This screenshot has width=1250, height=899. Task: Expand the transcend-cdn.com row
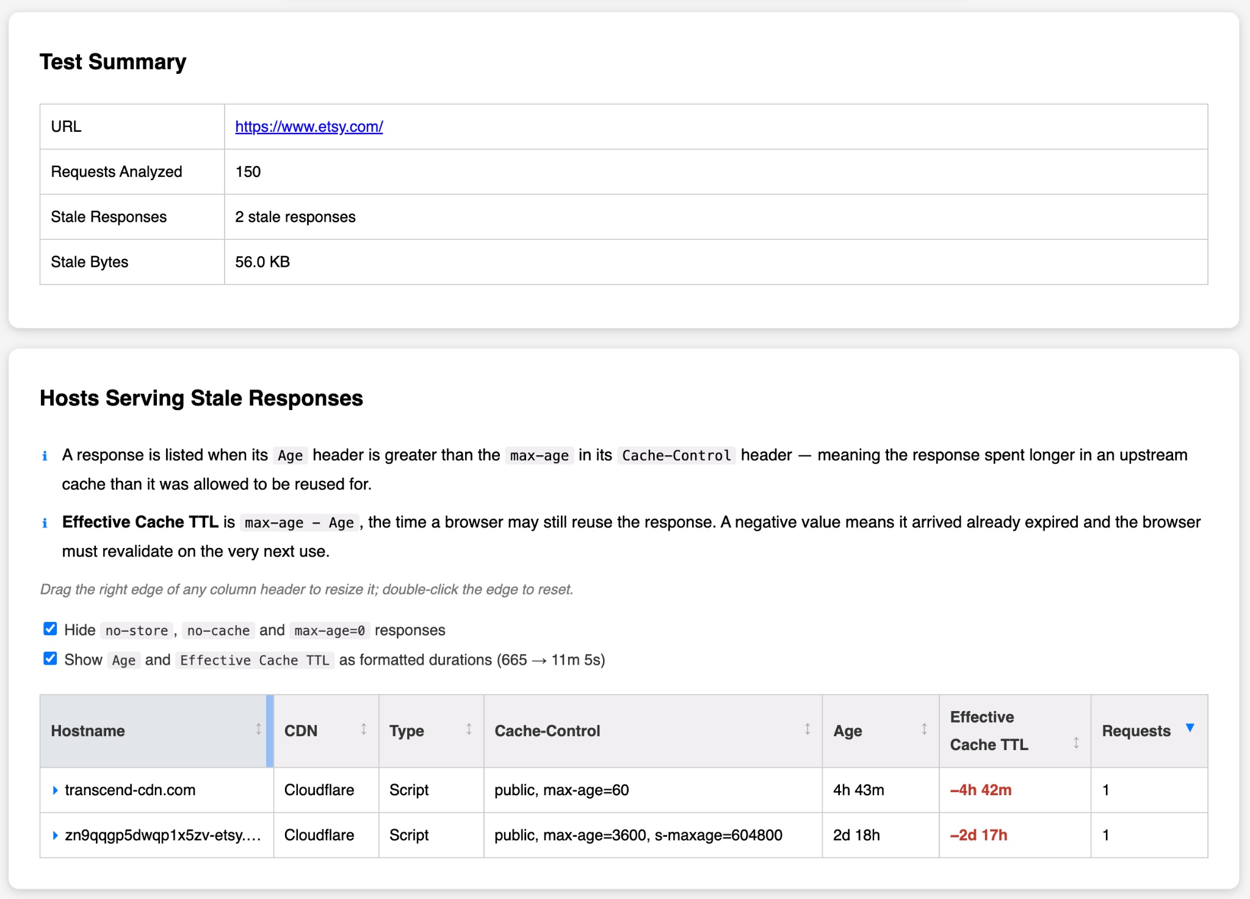[55, 790]
